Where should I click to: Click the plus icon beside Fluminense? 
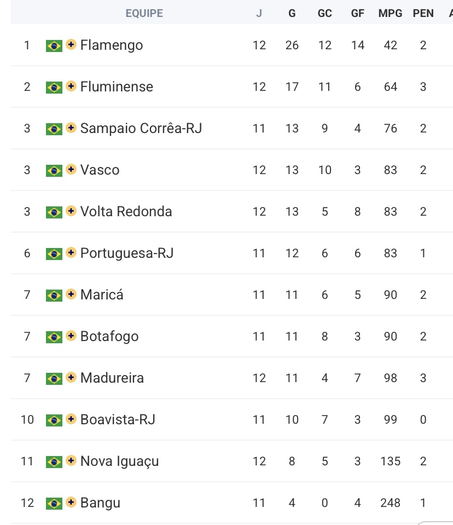point(71,86)
